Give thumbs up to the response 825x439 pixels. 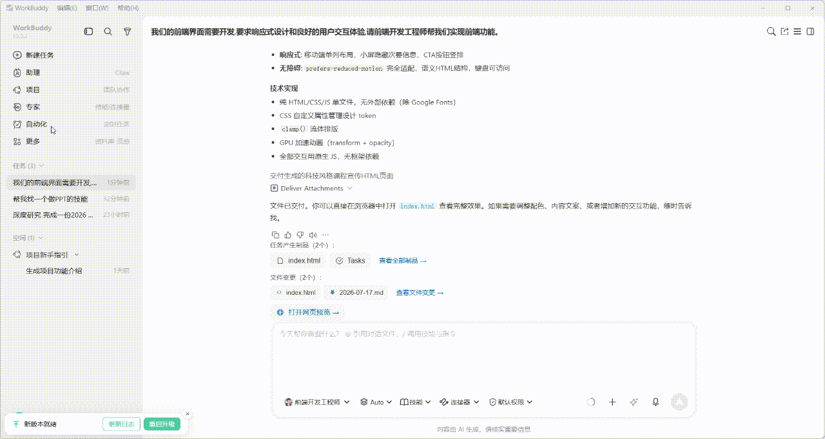288,235
